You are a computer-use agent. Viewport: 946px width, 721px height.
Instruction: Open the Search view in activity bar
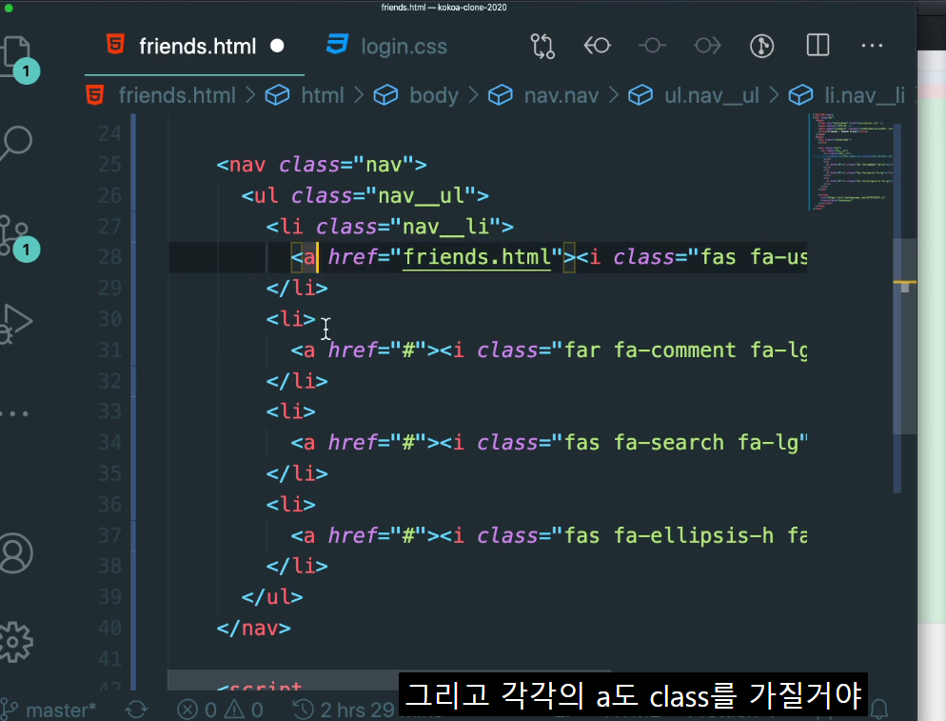point(15,143)
